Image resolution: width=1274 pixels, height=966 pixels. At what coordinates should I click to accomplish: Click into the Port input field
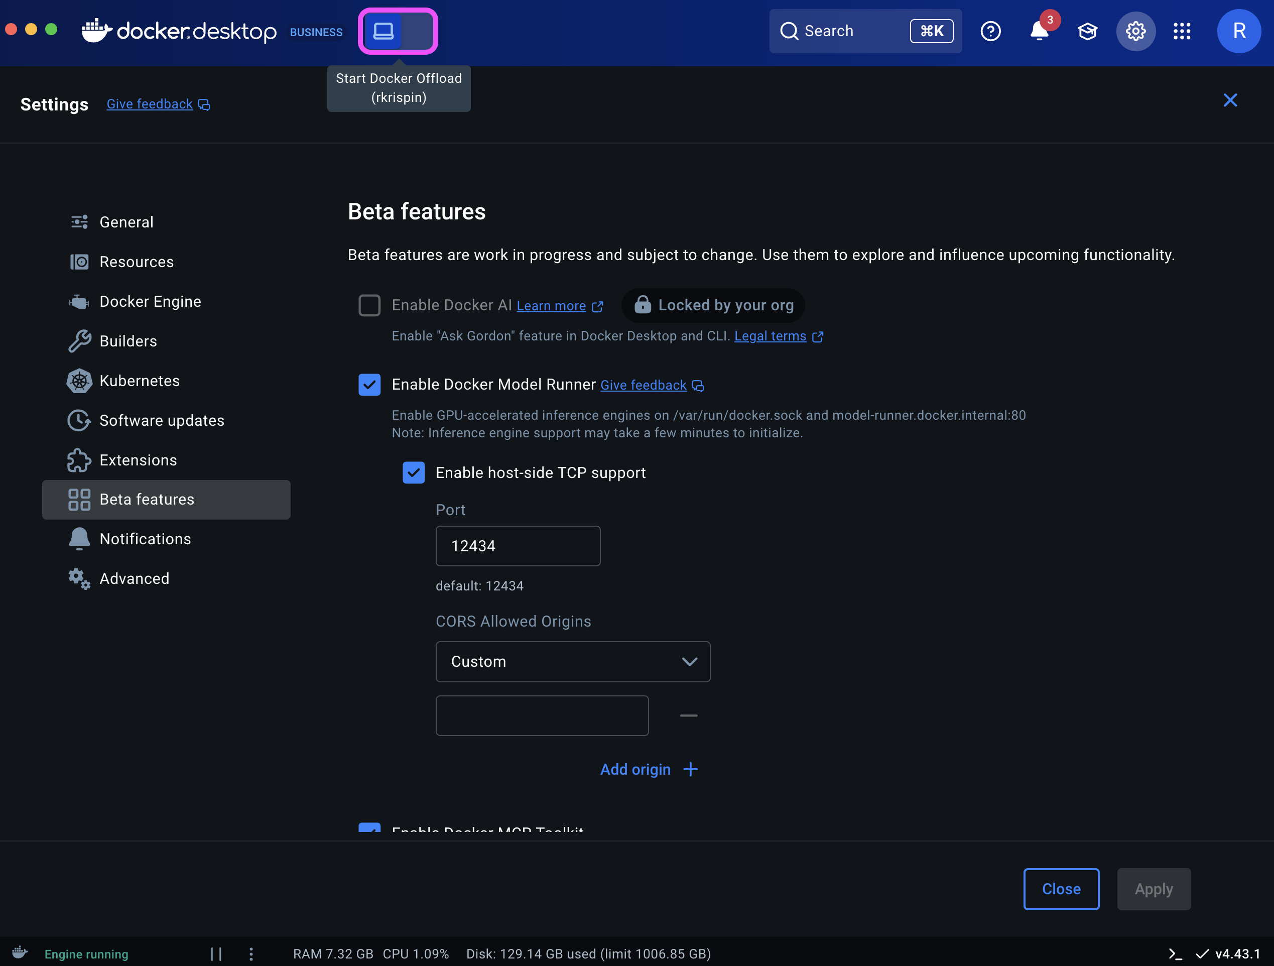(x=518, y=546)
